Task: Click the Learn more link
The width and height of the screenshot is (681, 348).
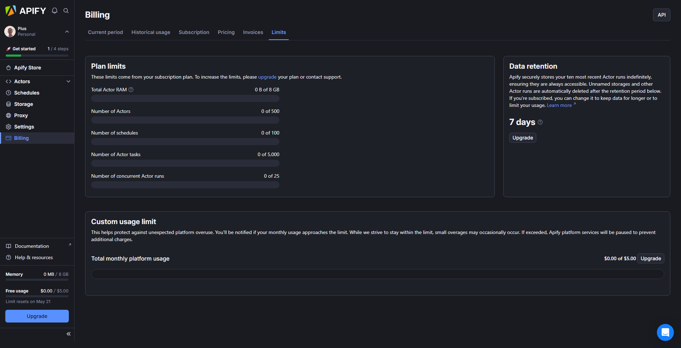Action: [x=559, y=105]
